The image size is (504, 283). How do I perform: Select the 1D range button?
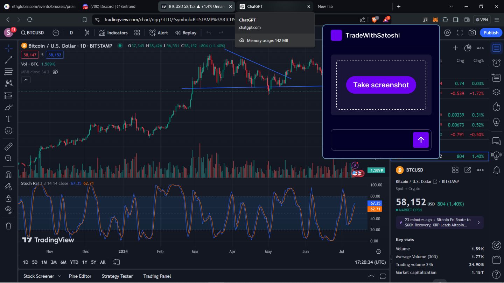coord(26,262)
